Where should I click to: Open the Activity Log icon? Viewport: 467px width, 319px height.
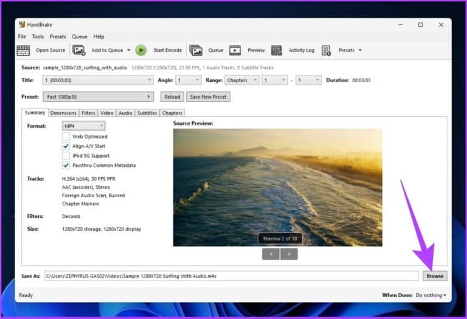pos(277,51)
